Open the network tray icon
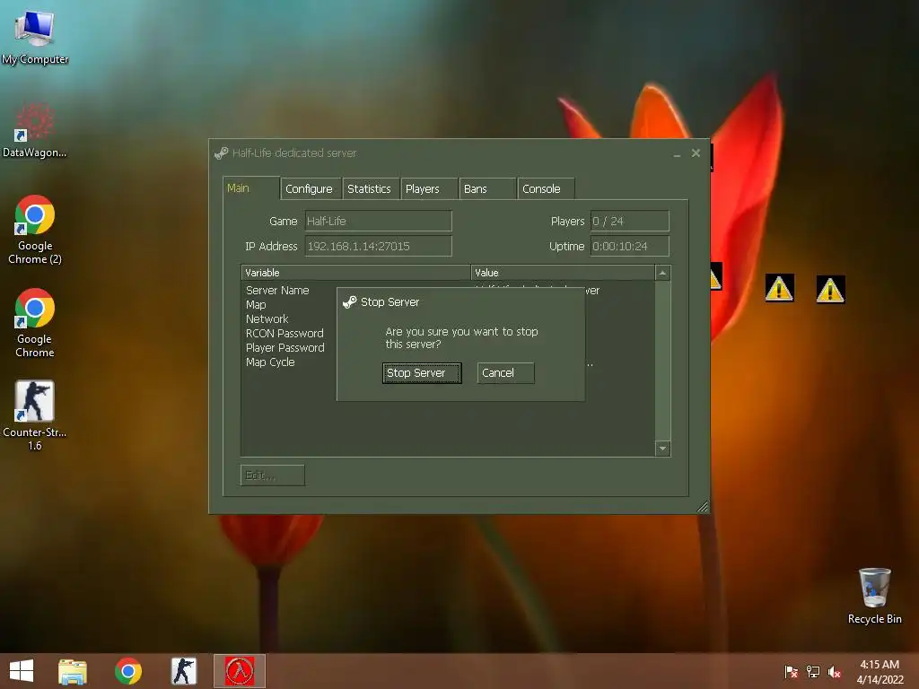Screen dimensions: 919x689 pos(813,671)
